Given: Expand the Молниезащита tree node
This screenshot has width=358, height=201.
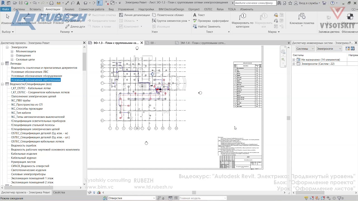Looking at the screenshot, I should pyautogui.click(x=12, y=51).
